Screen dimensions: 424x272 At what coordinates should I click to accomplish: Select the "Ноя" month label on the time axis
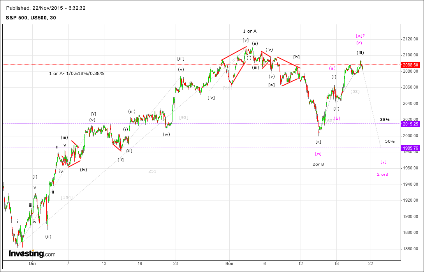tap(229, 263)
